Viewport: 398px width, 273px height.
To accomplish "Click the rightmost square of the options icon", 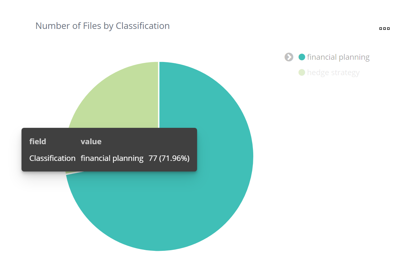I will point(388,29).
